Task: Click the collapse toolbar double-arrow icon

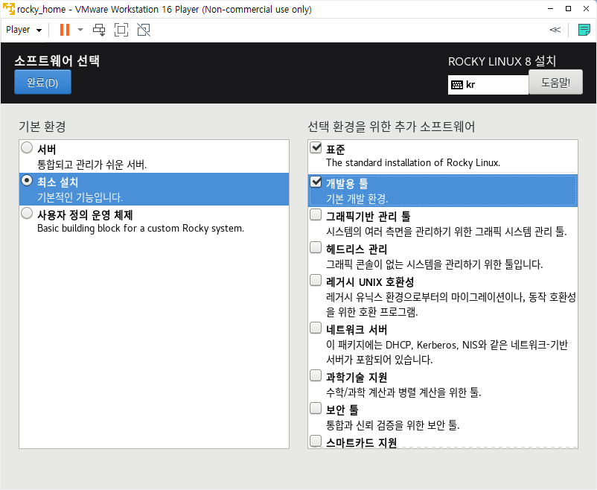Action: click(555, 30)
